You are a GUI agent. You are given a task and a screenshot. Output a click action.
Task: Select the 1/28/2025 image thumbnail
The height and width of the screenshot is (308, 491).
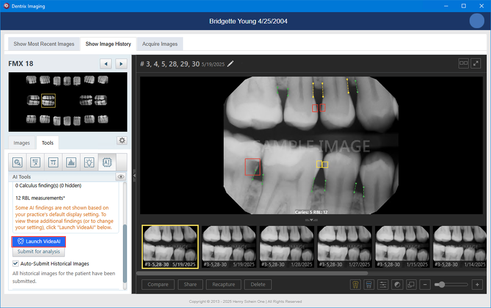pos(287,247)
